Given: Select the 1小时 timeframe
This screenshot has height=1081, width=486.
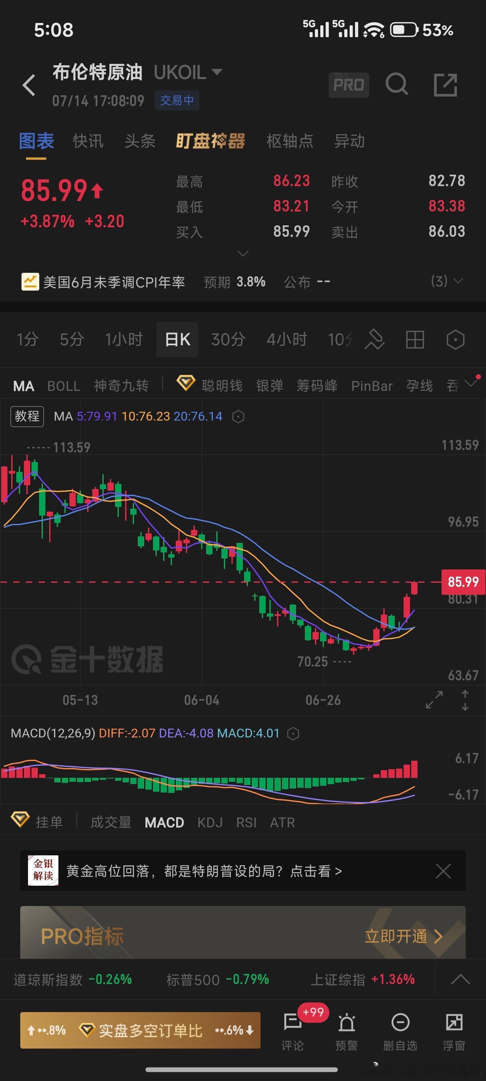Looking at the screenshot, I should coord(124,340).
